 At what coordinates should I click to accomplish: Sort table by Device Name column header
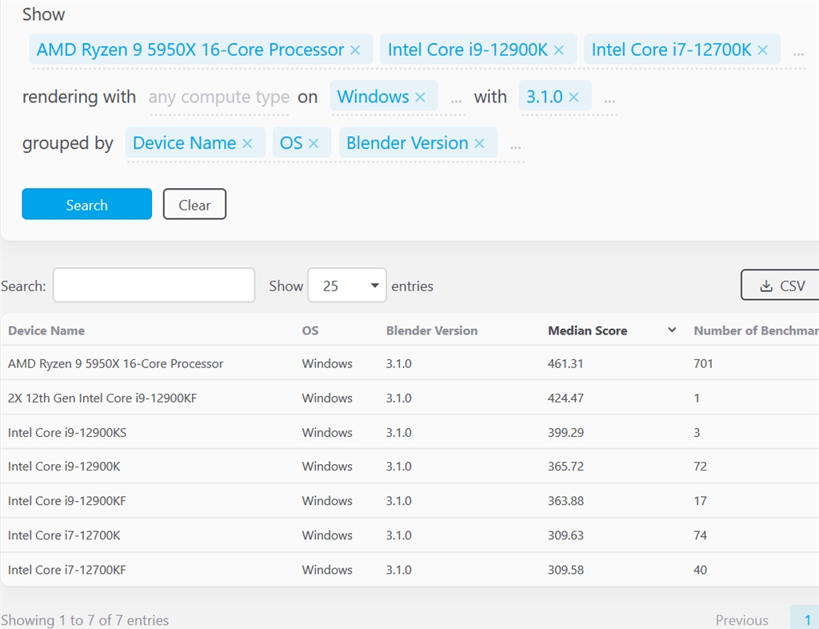click(x=46, y=331)
